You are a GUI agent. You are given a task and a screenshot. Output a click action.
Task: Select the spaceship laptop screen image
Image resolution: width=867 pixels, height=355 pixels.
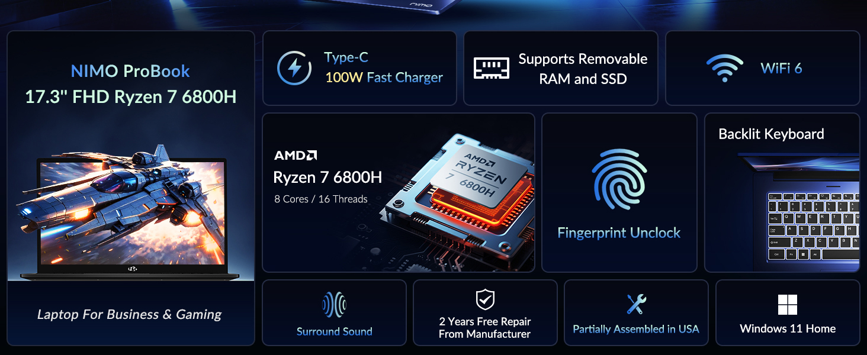click(x=131, y=214)
